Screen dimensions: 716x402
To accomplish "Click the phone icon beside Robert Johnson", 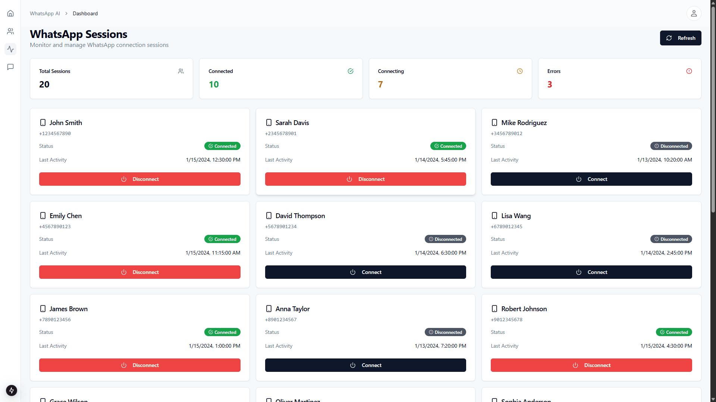I will (494, 309).
